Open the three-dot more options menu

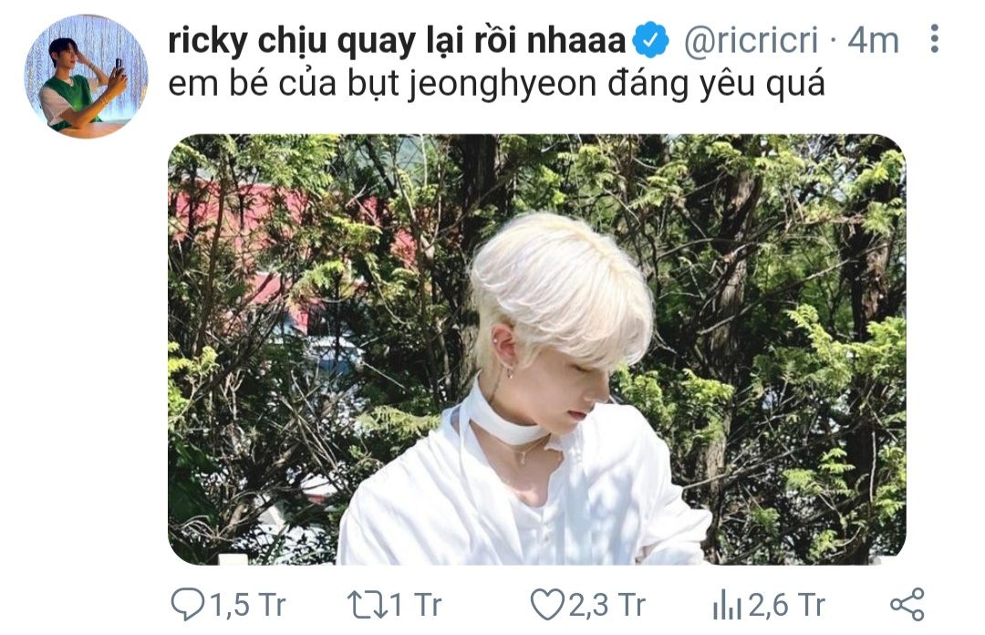(934, 39)
